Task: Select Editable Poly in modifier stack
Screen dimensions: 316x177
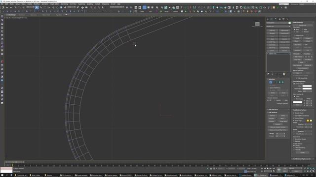Action: (x=278, y=54)
